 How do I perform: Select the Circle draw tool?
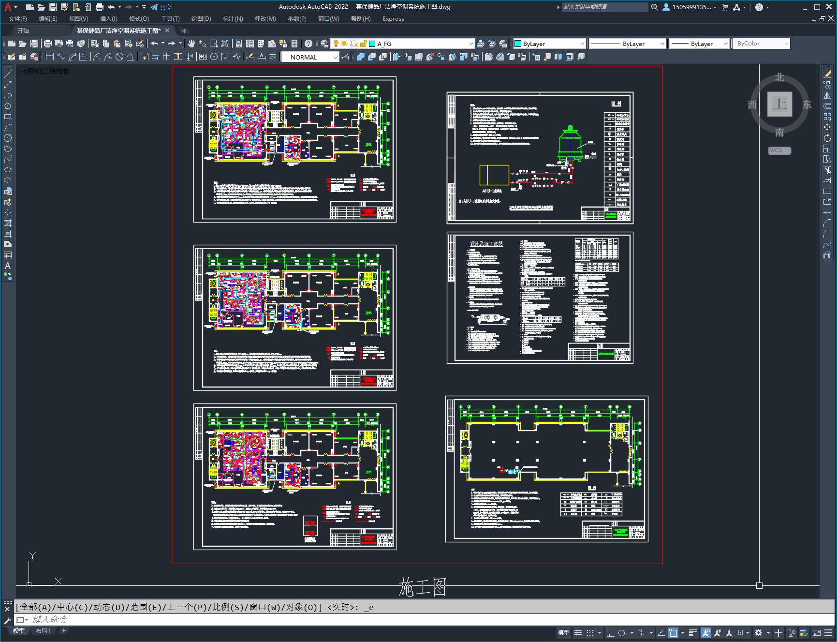[x=8, y=138]
